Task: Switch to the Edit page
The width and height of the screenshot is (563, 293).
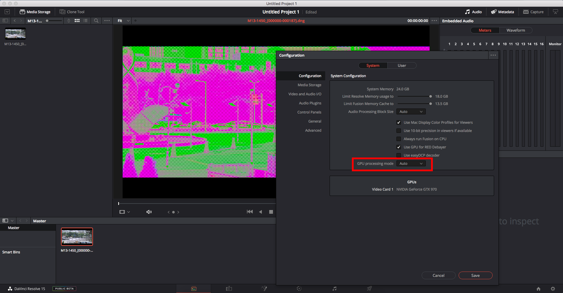Action: tap(229, 289)
